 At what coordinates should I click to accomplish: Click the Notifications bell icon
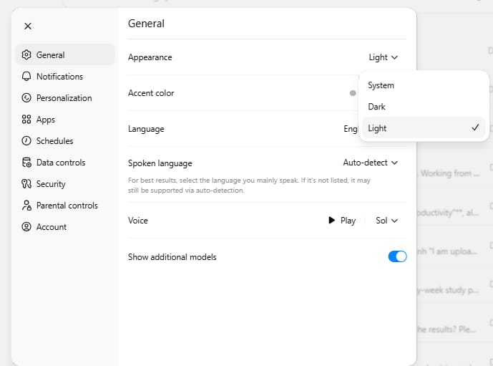(x=26, y=77)
